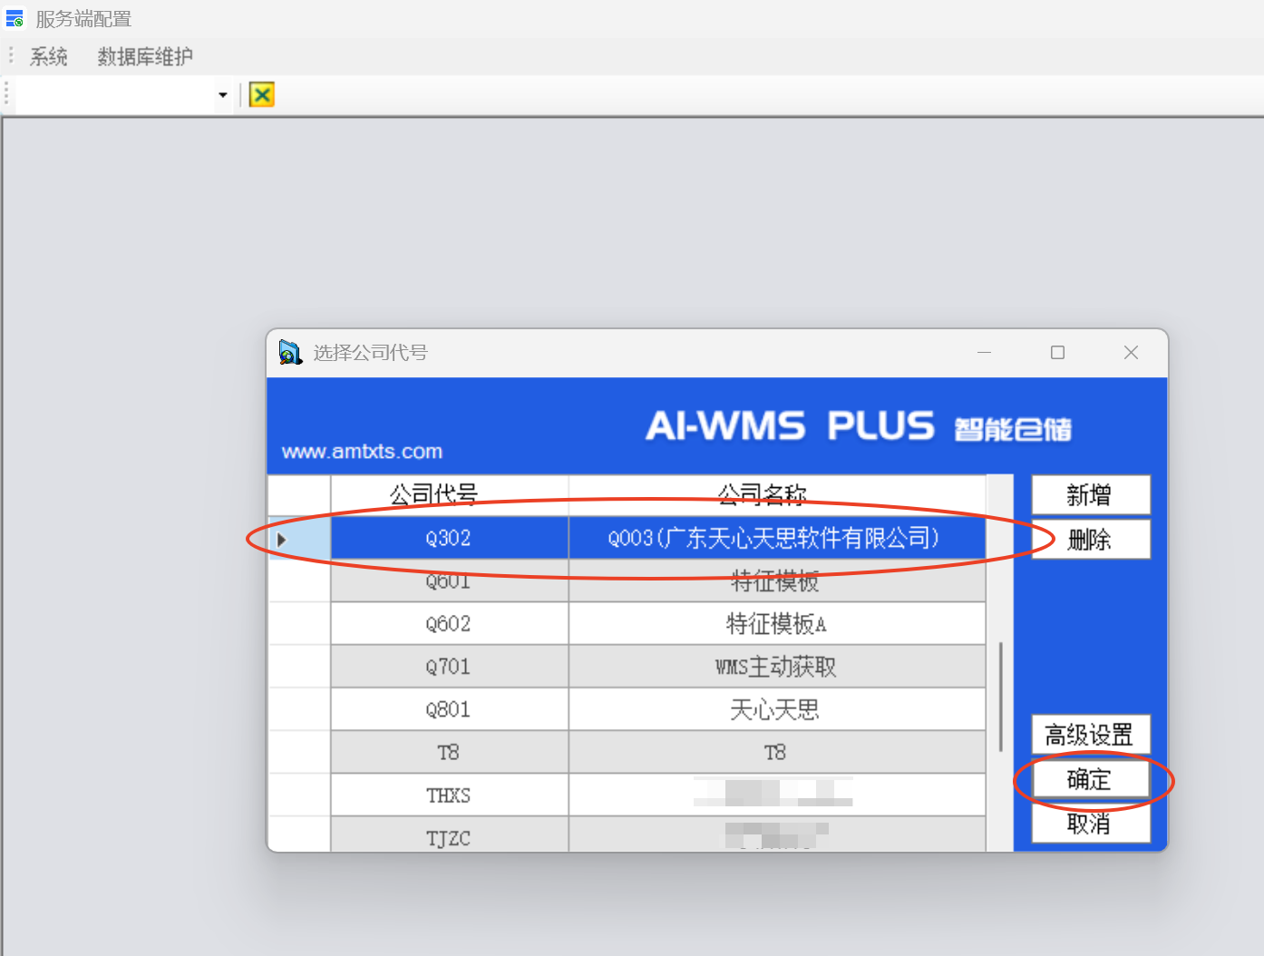Image resolution: width=1264 pixels, height=956 pixels.
Task: Open the 系统 menu
Action: [48, 56]
